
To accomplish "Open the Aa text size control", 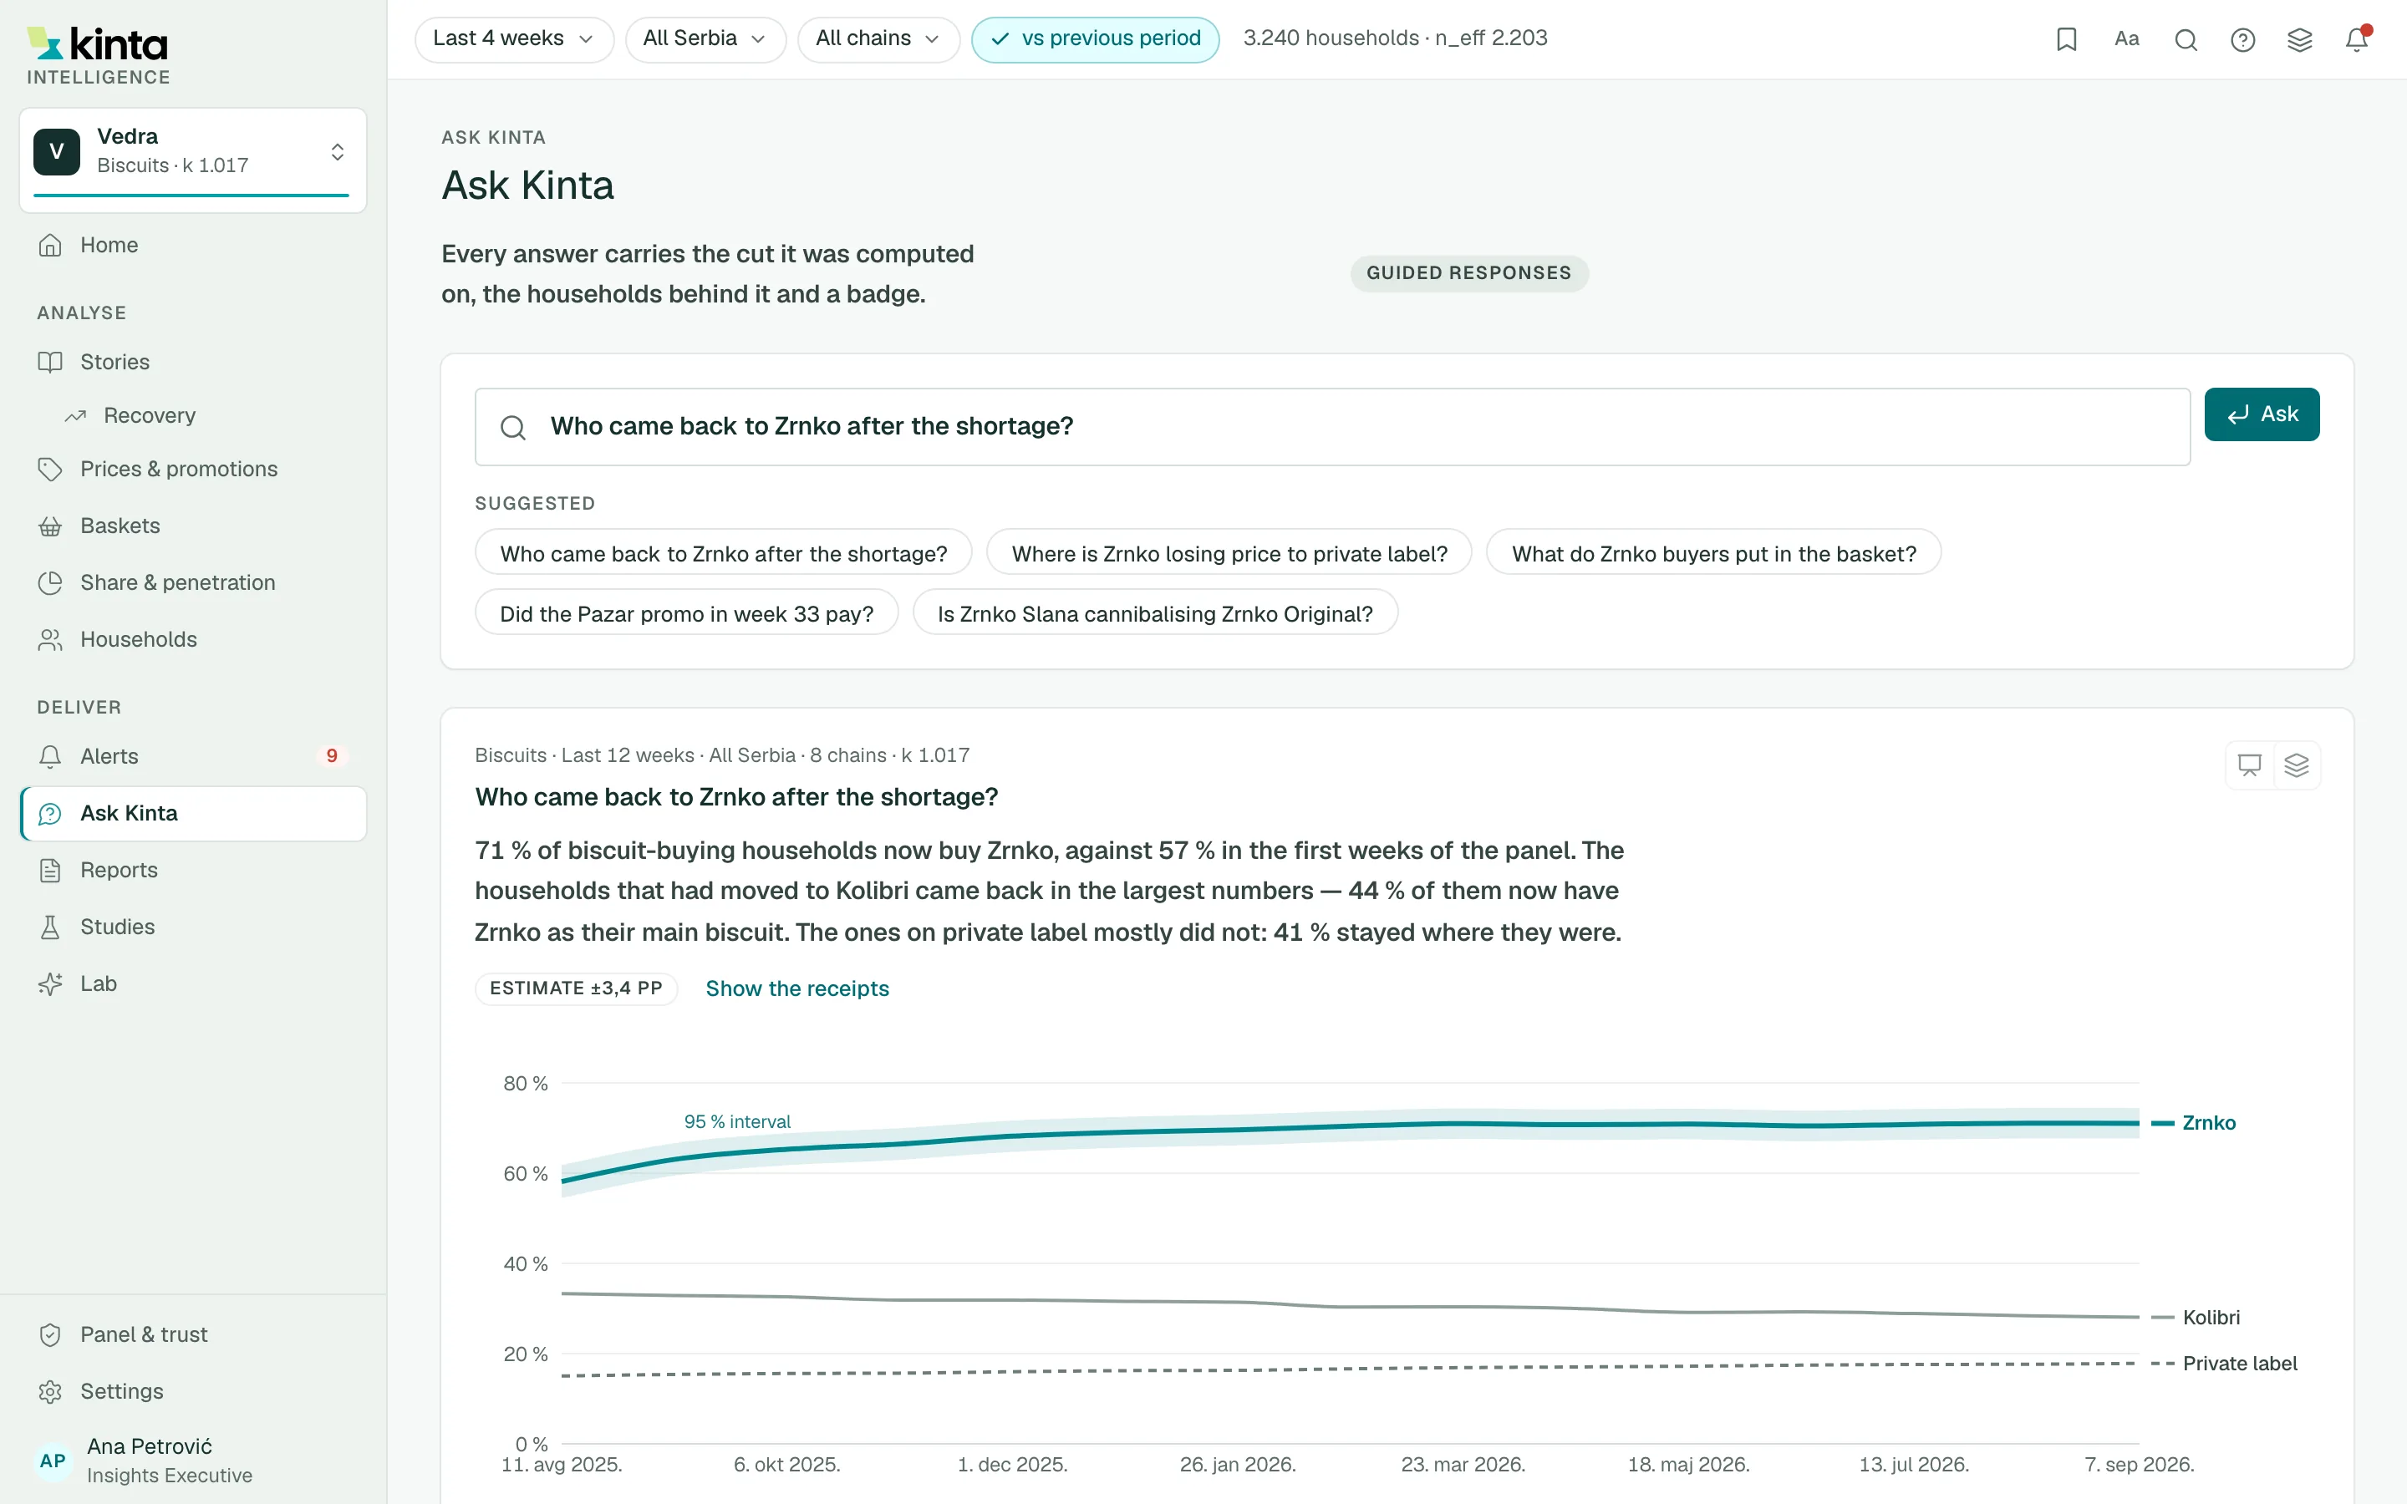I will click(2126, 38).
